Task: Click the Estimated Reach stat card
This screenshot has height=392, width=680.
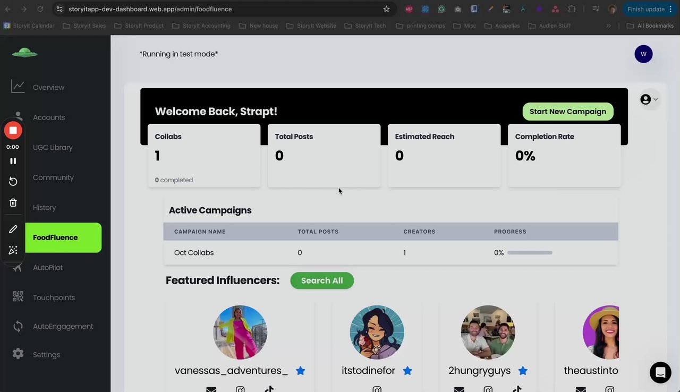Action: point(444,156)
